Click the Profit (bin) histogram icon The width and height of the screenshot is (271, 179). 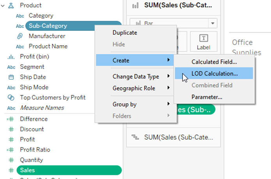click(x=11, y=57)
